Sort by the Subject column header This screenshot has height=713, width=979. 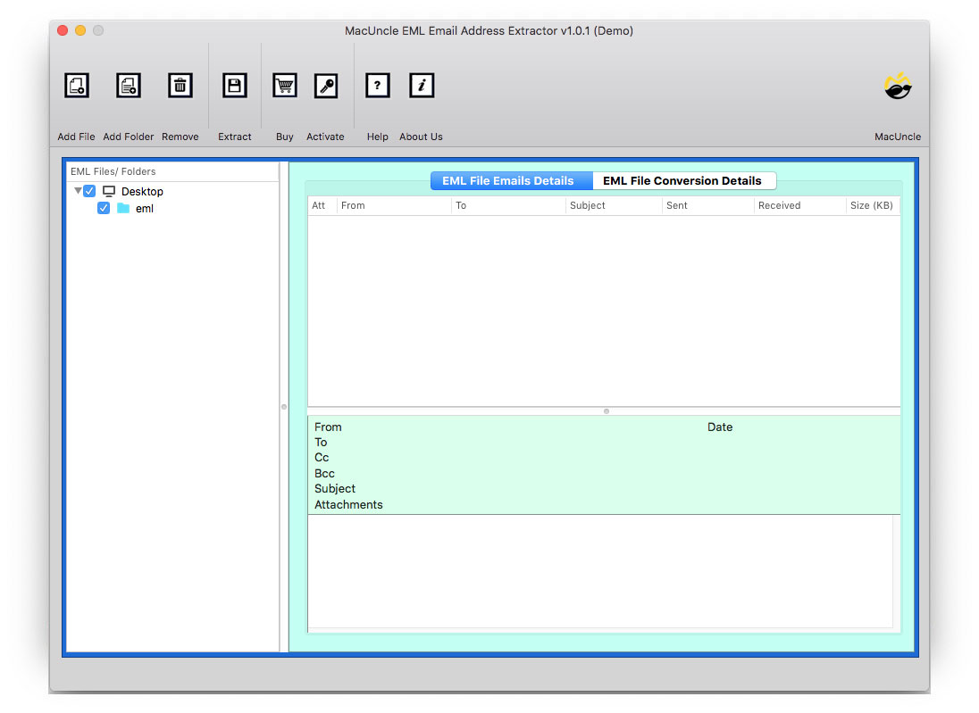coord(614,206)
